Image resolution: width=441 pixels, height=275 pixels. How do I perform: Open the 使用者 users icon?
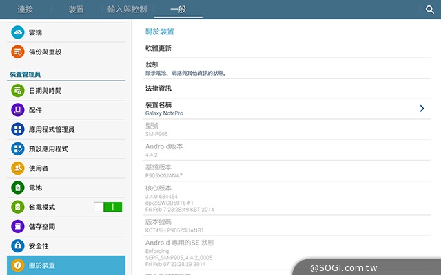(18, 168)
